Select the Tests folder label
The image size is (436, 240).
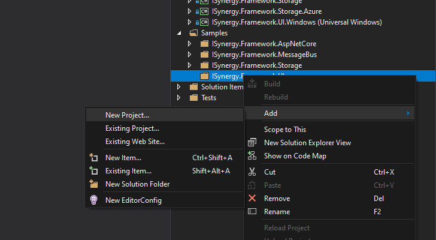pos(209,98)
